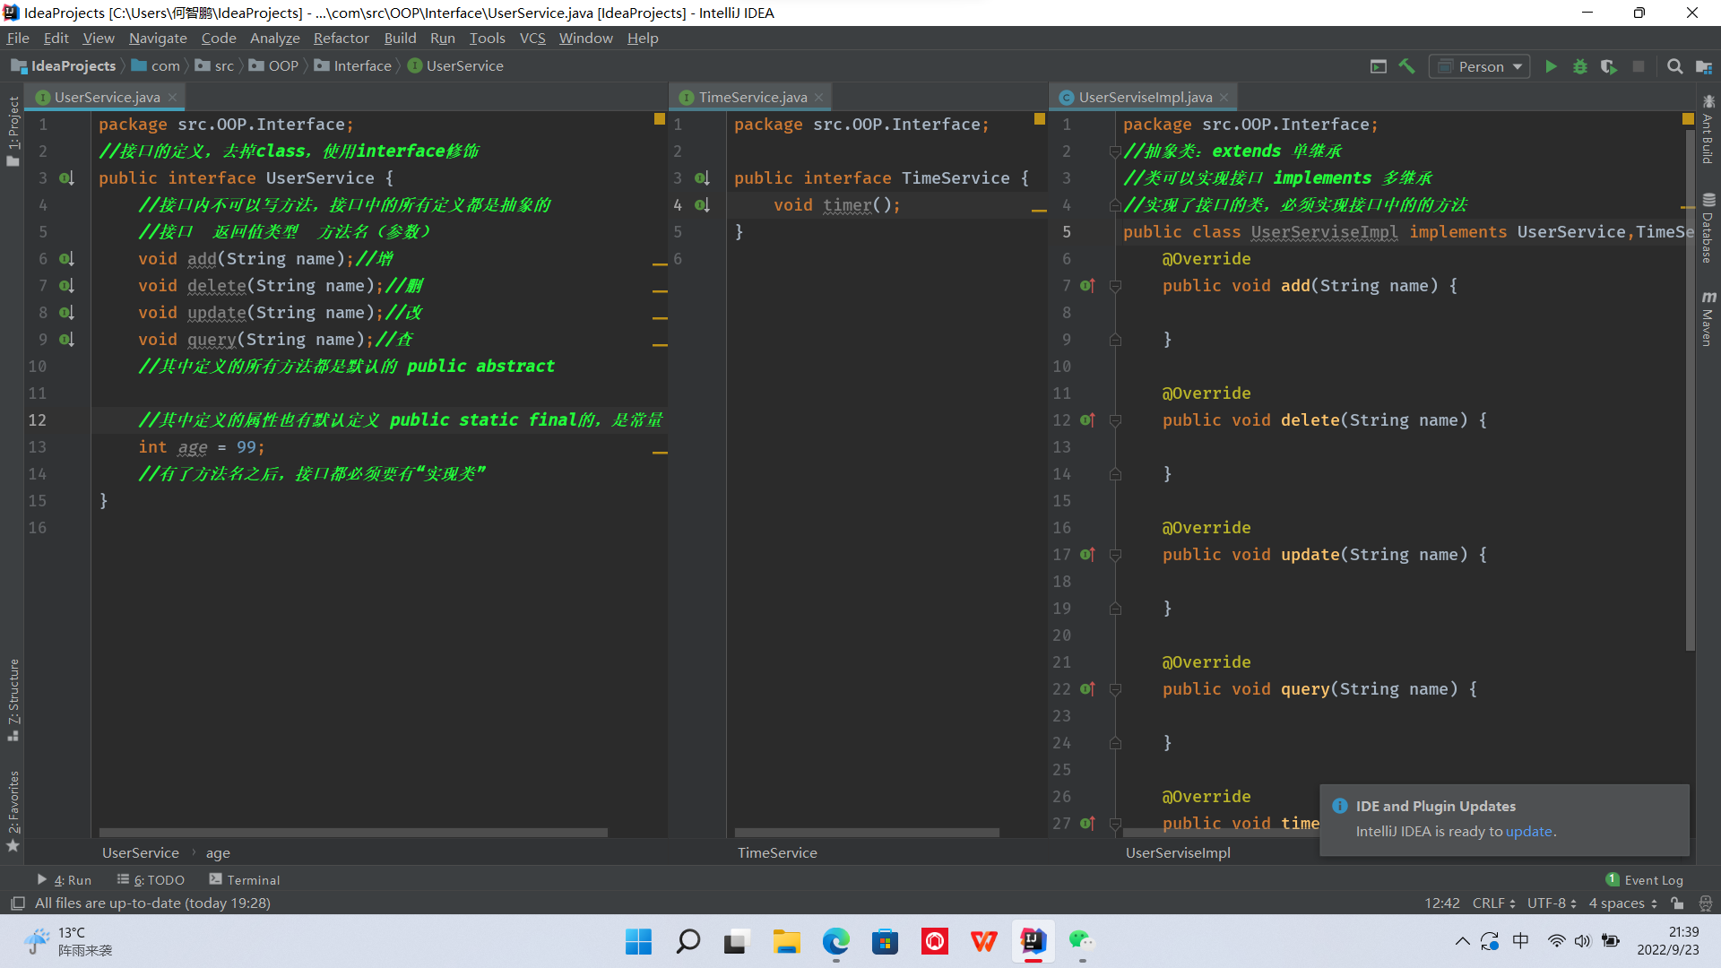Click the inspection profile hector icon in status bar
The width and height of the screenshot is (1721, 968).
(1706, 903)
